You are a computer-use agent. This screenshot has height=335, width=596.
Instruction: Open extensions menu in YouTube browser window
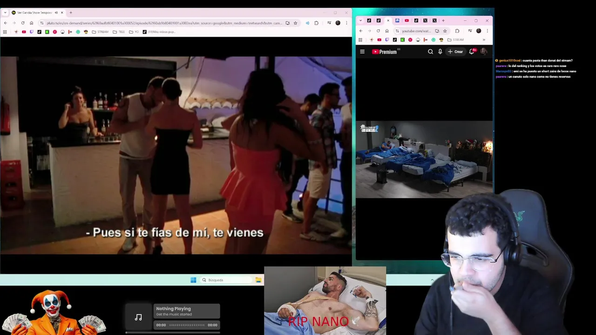457,31
